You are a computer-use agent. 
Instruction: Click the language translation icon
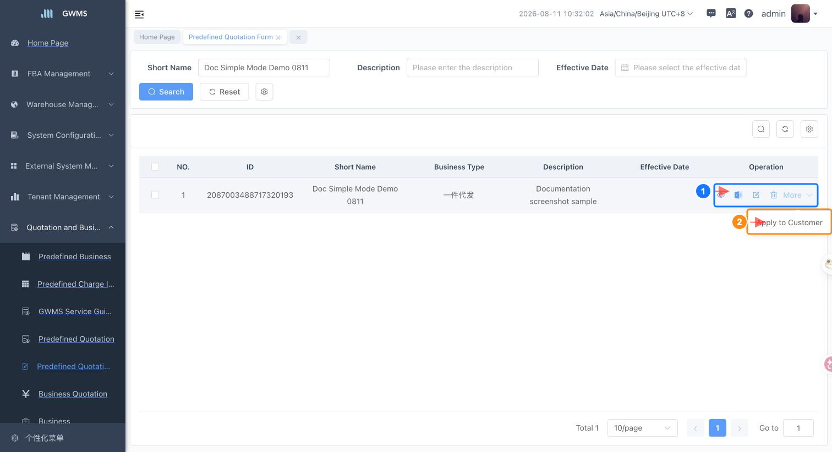coord(731,13)
